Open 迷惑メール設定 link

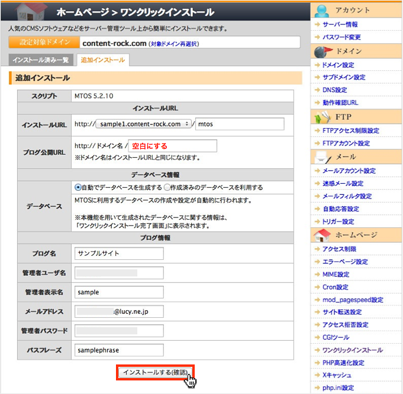click(343, 183)
